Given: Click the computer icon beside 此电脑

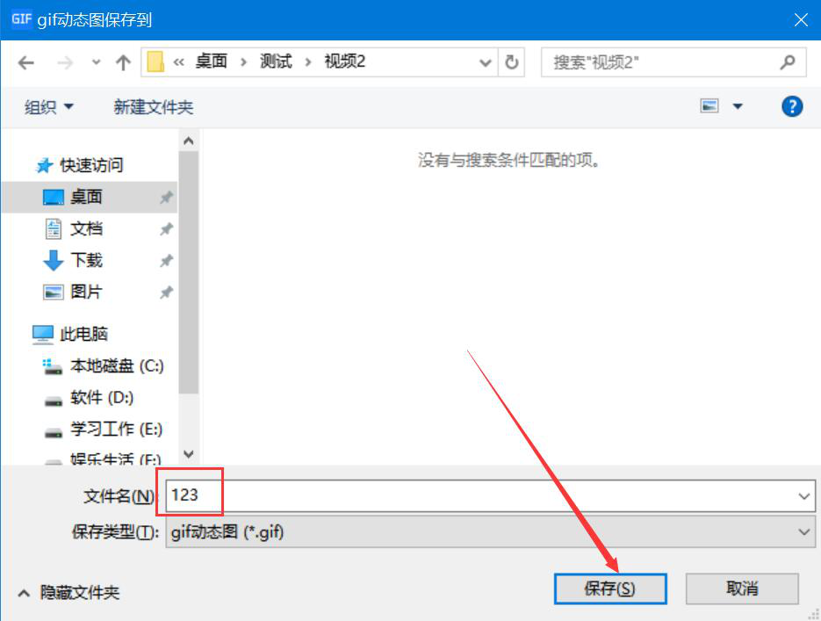Looking at the screenshot, I should (x=42, y=335).
